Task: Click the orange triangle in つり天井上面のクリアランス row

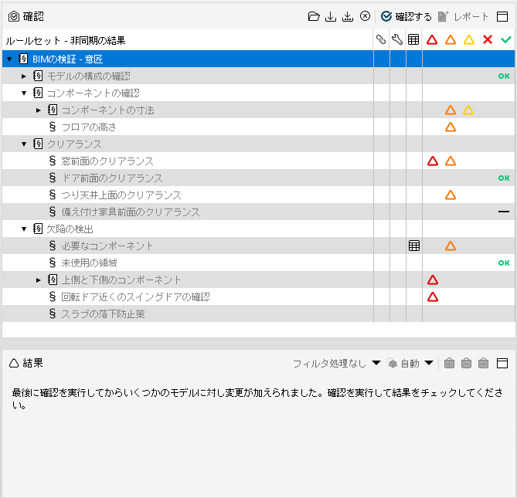Action: tap(451, 195)
